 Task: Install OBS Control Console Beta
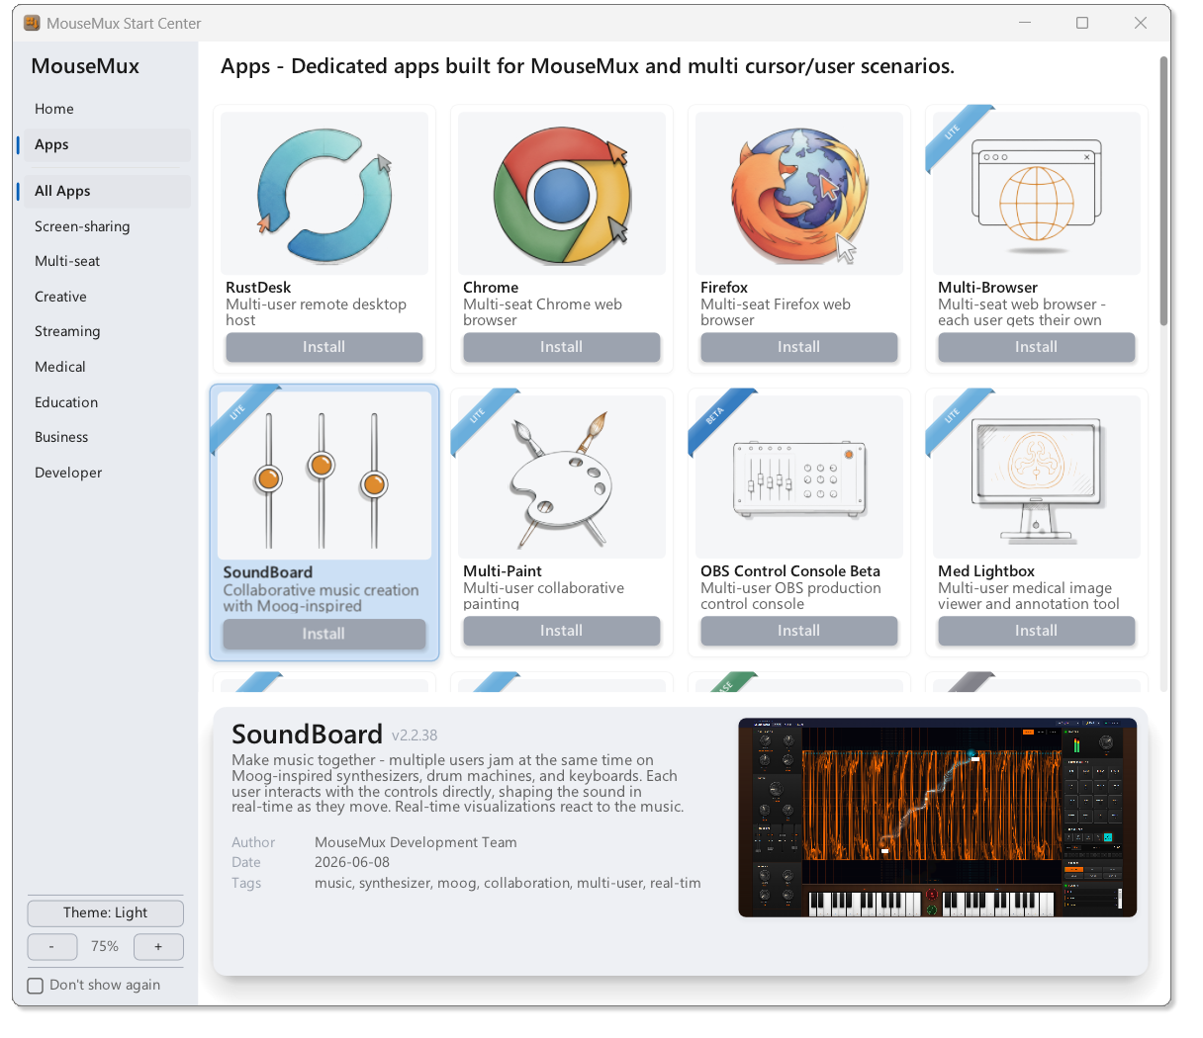coord(799,631)
